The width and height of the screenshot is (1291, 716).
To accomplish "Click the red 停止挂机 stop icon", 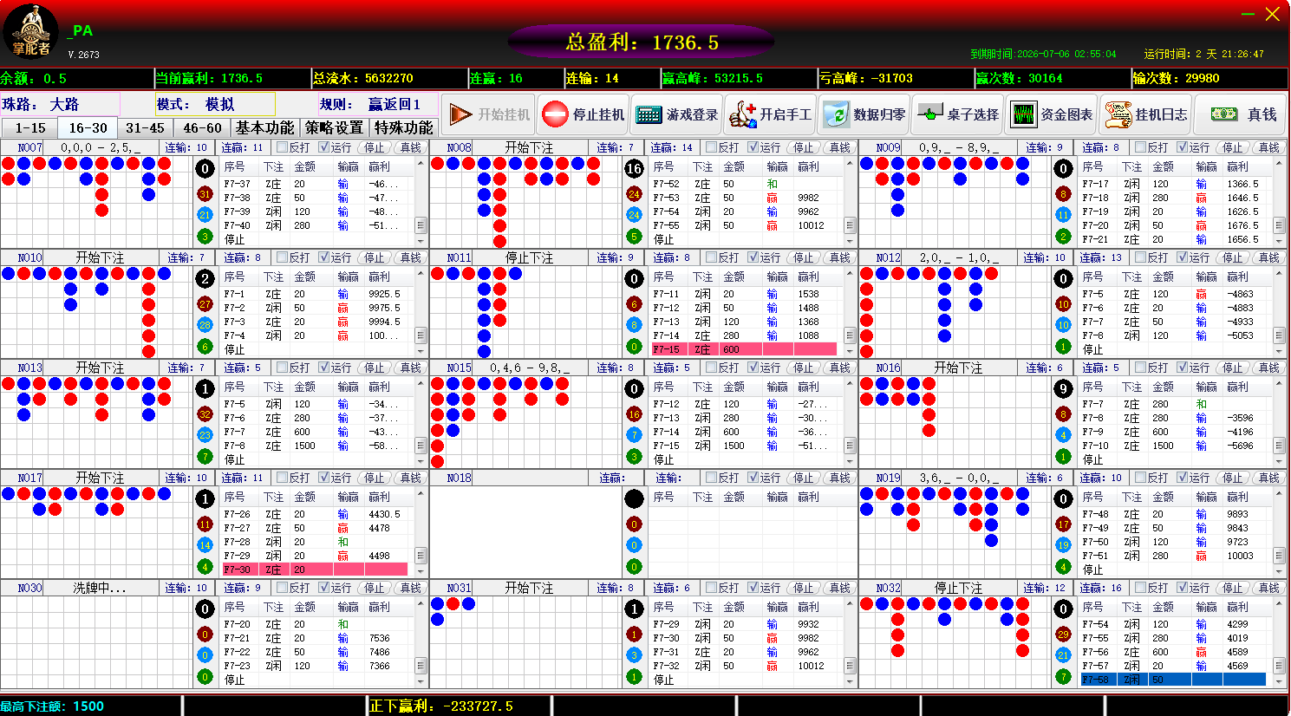I will tap(555, 114).
